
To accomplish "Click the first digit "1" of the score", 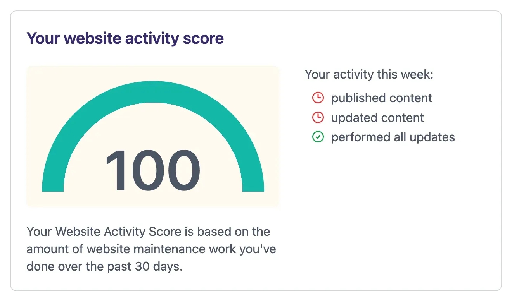I will pyautogui.click(x=115, y=171).
